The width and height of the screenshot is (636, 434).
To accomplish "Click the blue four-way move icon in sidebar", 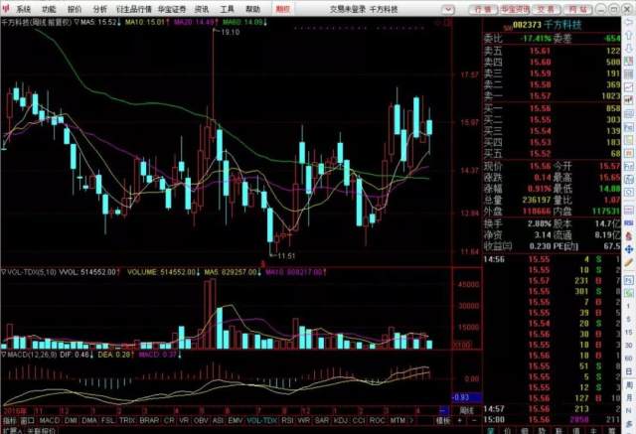I will click(629, 248).
